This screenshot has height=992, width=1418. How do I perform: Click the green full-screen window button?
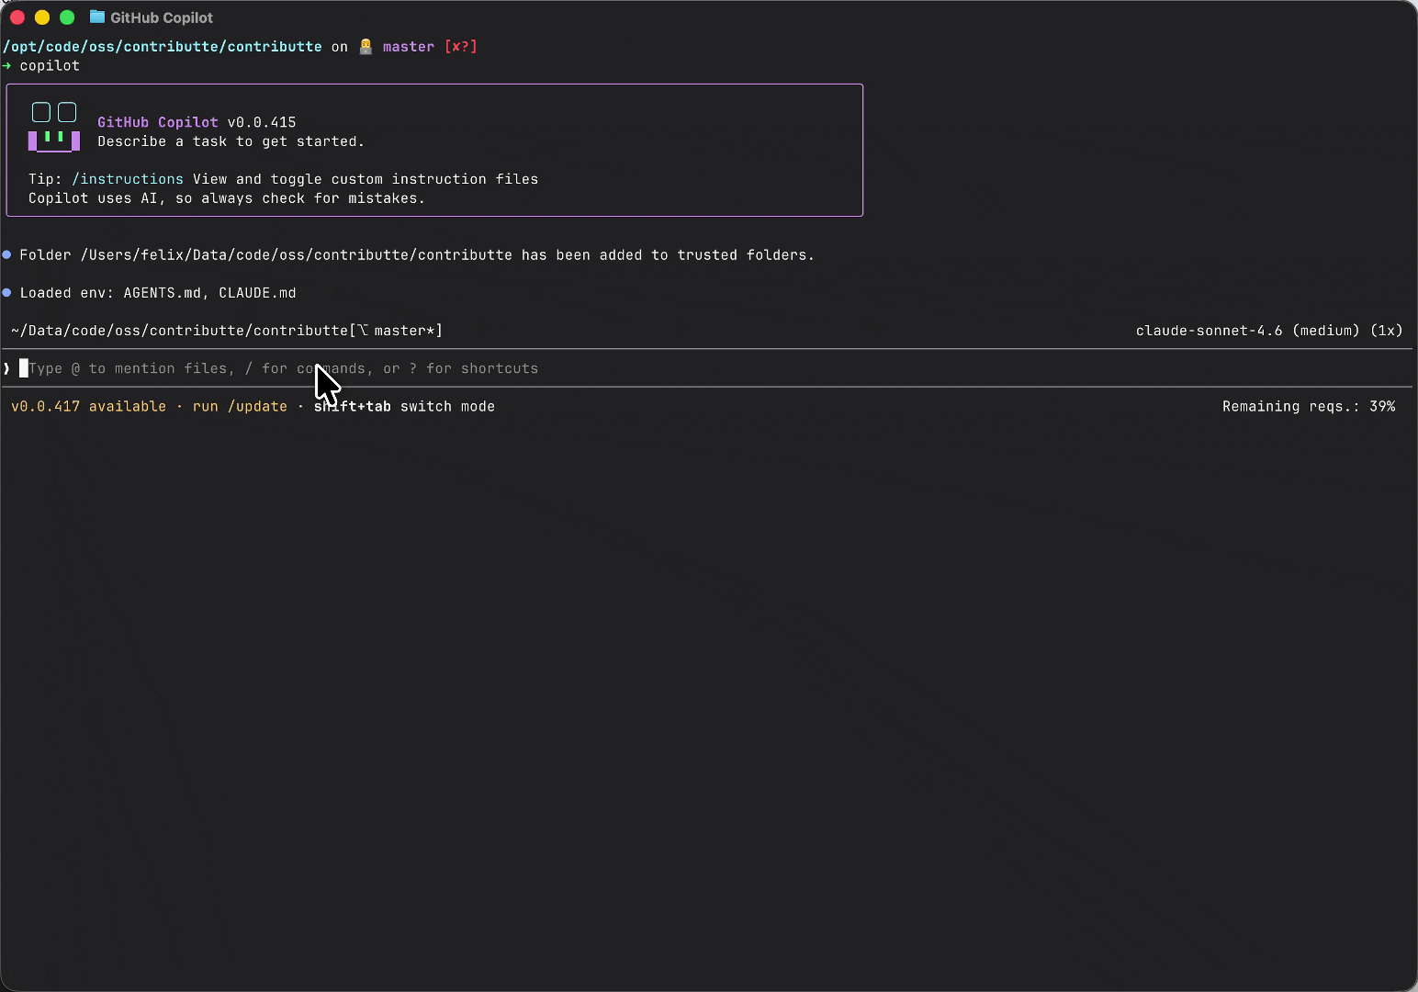(x=67, y=17)
